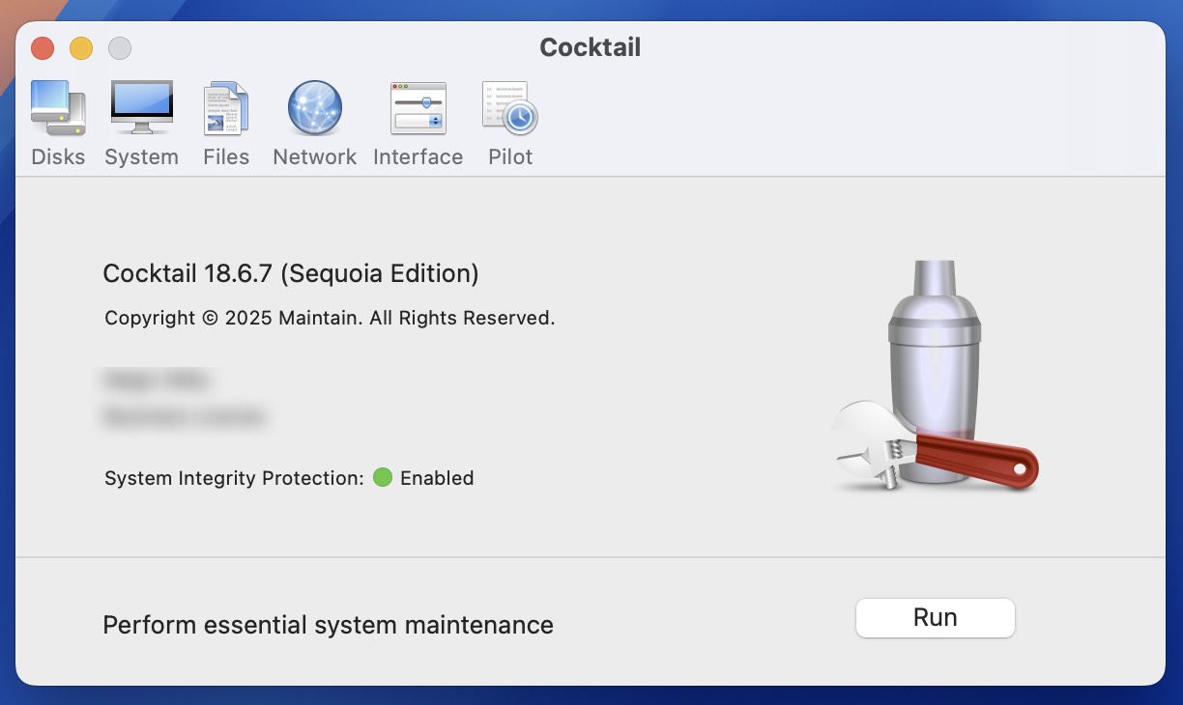Click the copyright notice text
Image resolution: width=1183 pixels, height=705 pixels.
coord(329,317)
